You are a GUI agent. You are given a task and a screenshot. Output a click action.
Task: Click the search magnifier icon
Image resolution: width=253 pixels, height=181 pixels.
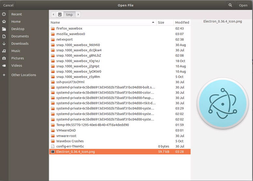(230, 5)
